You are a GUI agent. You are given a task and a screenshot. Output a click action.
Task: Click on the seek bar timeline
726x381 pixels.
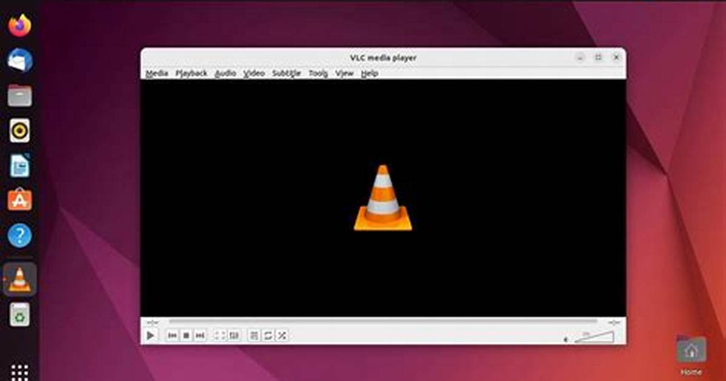click(383, 322)
